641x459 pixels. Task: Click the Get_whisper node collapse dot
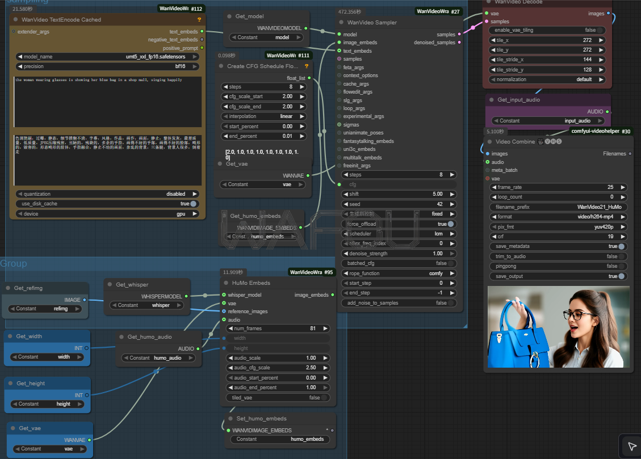(x=110, y=285)
